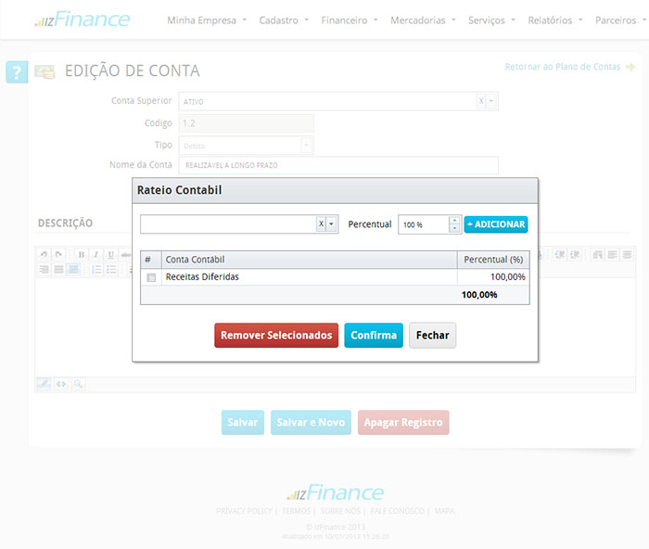Image resolution: width=649 pixels, height=549 pixels.
Task: Select align right icon in editor toolbar
Action: tap(44, 270)
